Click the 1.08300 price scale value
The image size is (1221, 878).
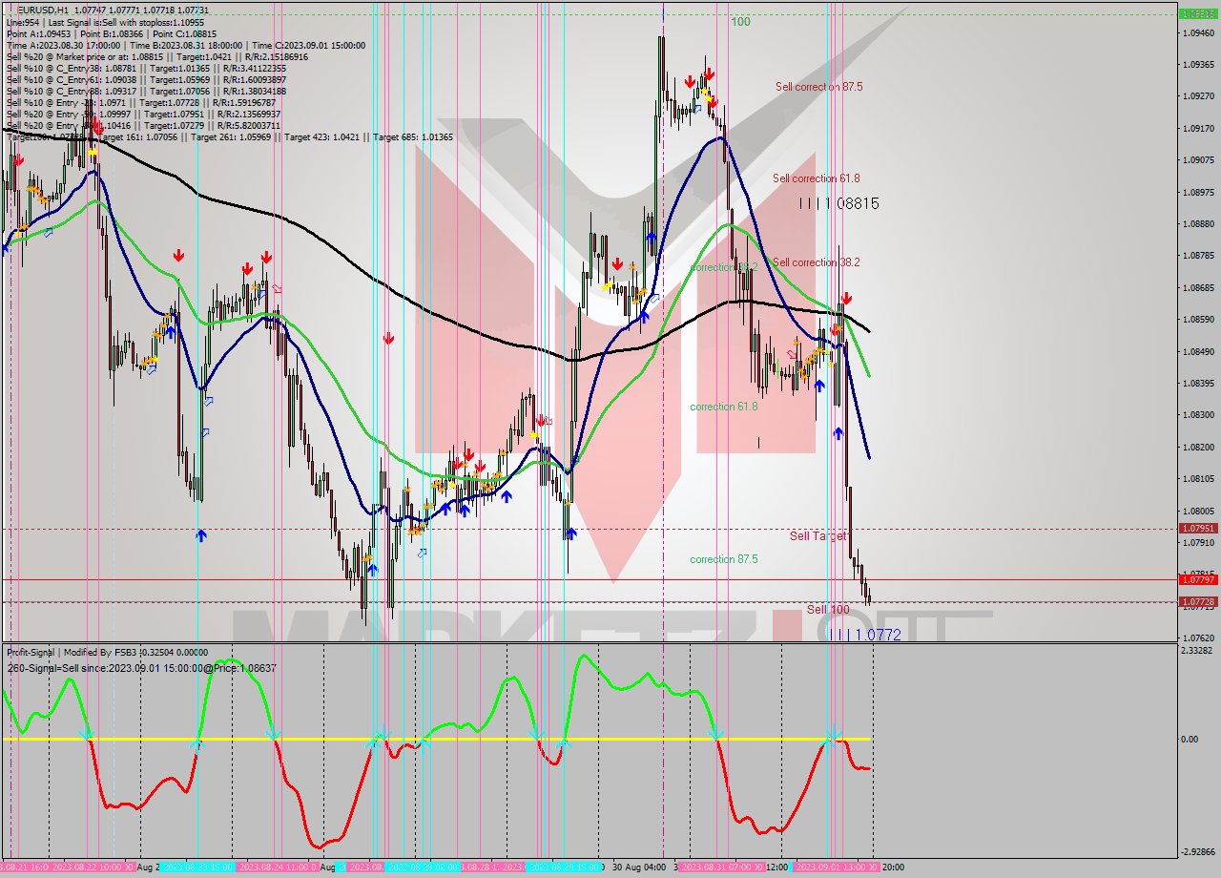1198,414
